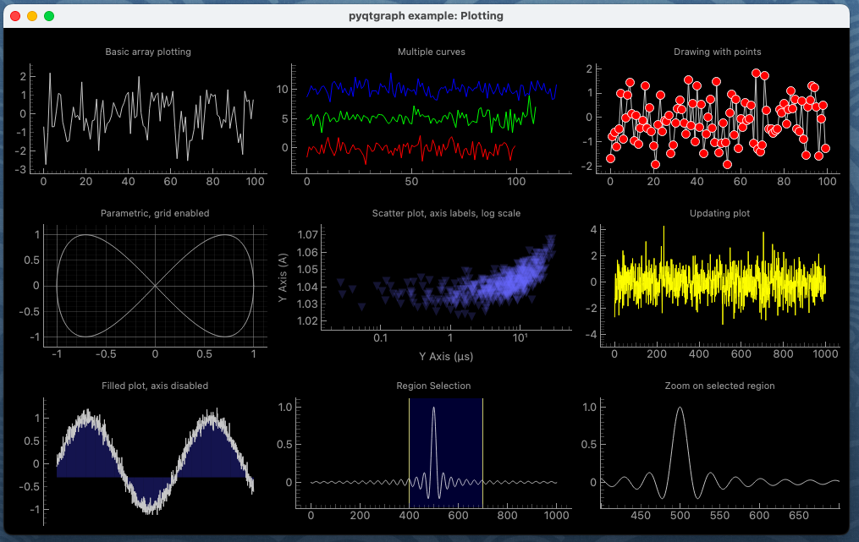Click the 'Drawing with points' title
Screen dimensions: 859x542
pos(717,52)
